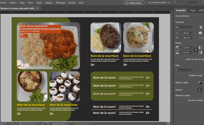Open the Edition menu
The image size is (204, 125).
click(13, 3)
